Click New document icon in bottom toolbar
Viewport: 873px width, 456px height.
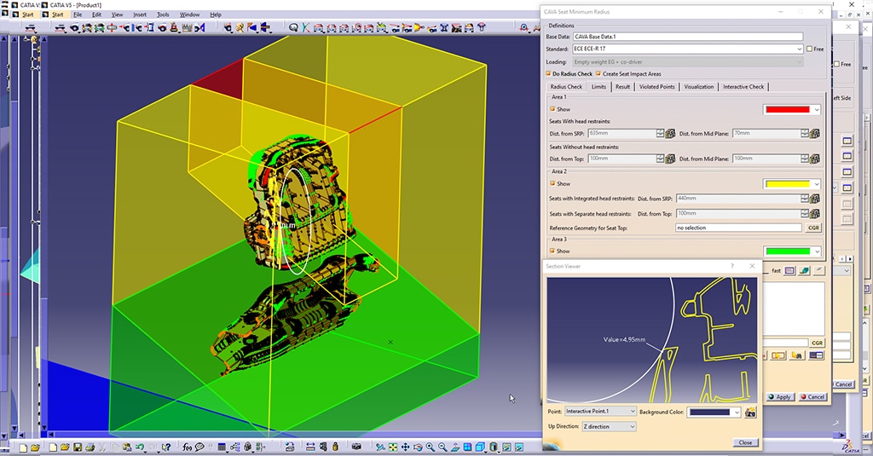pos(53,447)
